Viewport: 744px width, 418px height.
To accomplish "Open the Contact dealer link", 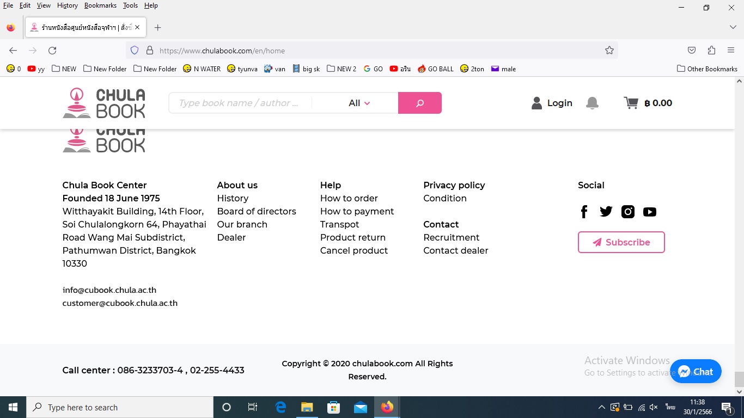I will (x=456, y=250).
